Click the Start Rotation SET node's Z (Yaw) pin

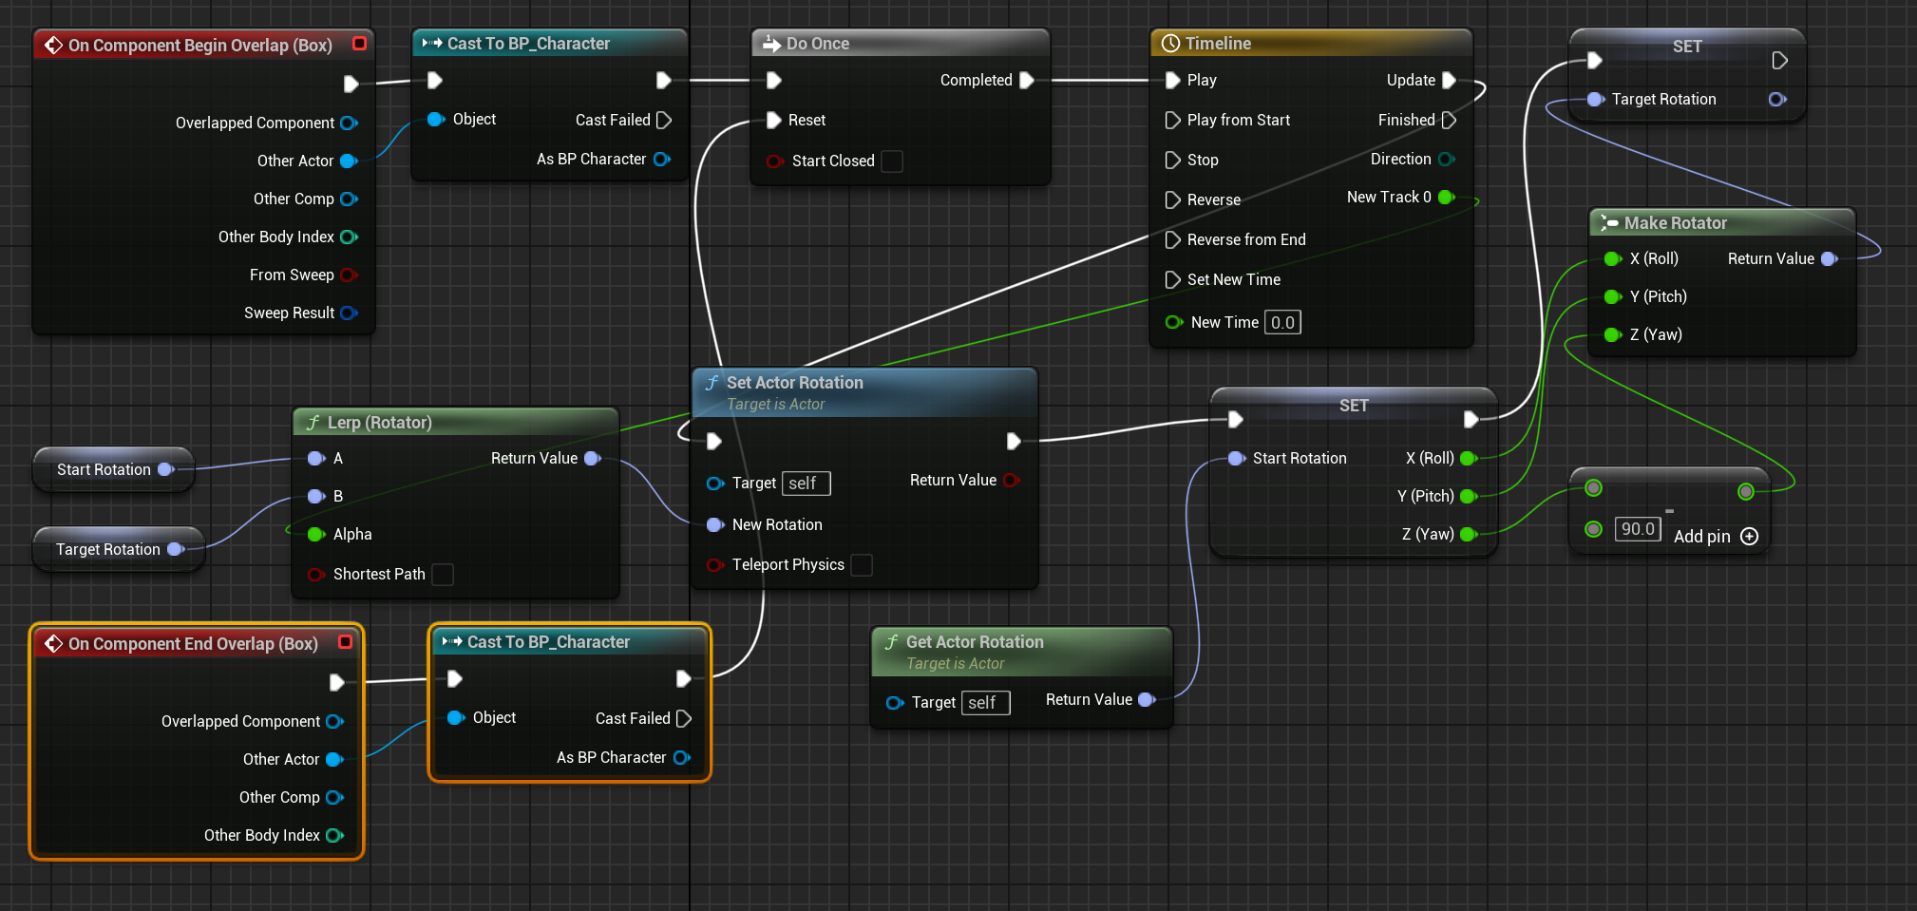(x=1468, y=535)
